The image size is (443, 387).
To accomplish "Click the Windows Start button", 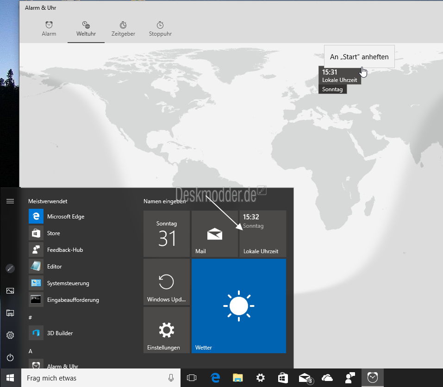I will click(x=11, y=378).
